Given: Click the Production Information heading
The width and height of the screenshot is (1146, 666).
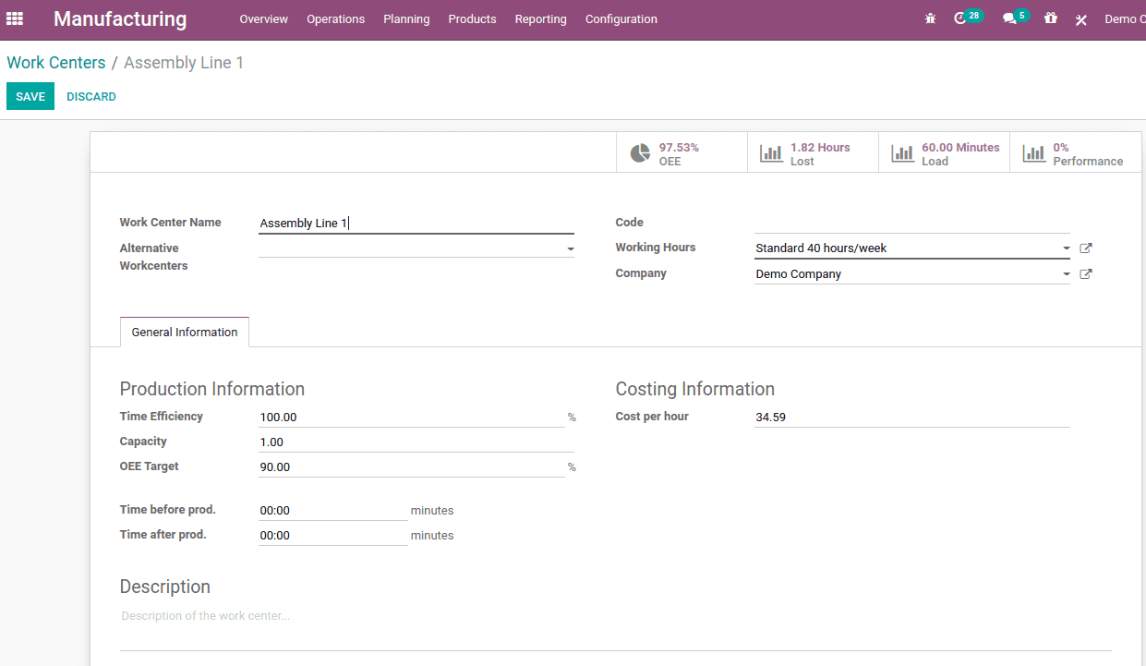Looking at the screenshot, I should [212, 389].
